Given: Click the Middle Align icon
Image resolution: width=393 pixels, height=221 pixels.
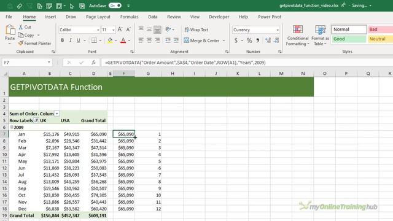Looking at the screenshot, I should 149,29.
